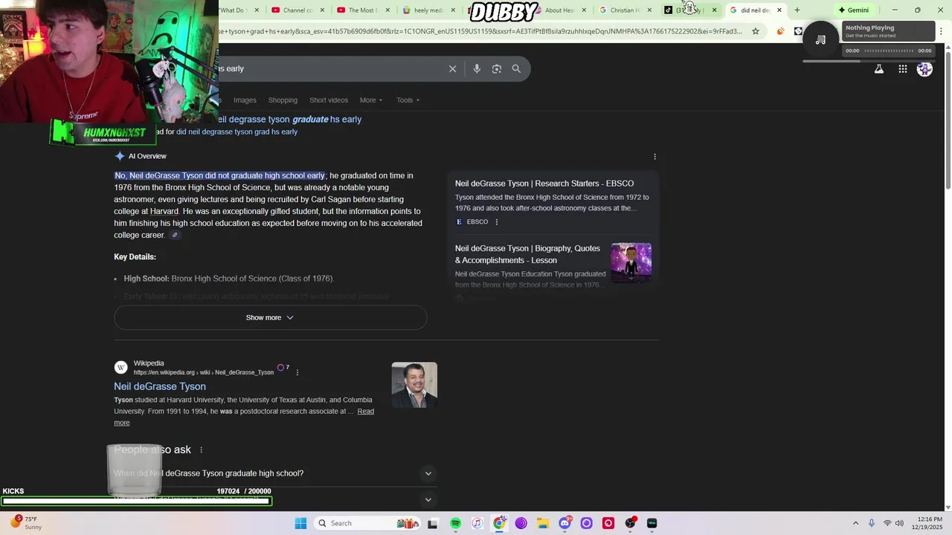The width and height of the screenshot is (952, 535).
Task: Open Google Search Labs flask icon
Action: tap(878, 69)
